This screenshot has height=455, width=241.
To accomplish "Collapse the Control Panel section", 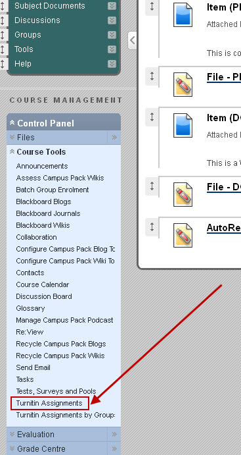I will pos(12,122).
